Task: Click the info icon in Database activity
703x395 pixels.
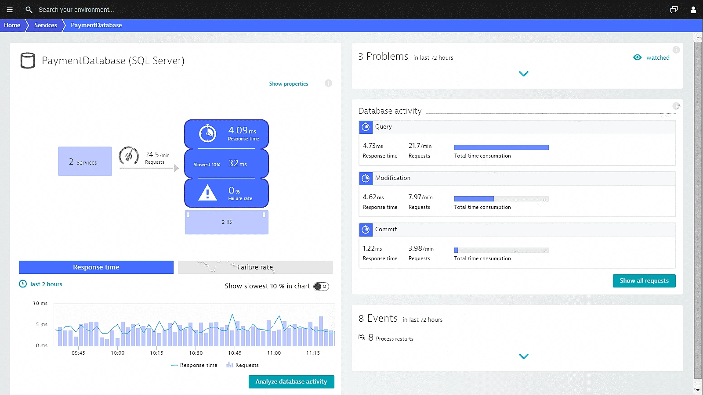Action: [x=676, y=106]
